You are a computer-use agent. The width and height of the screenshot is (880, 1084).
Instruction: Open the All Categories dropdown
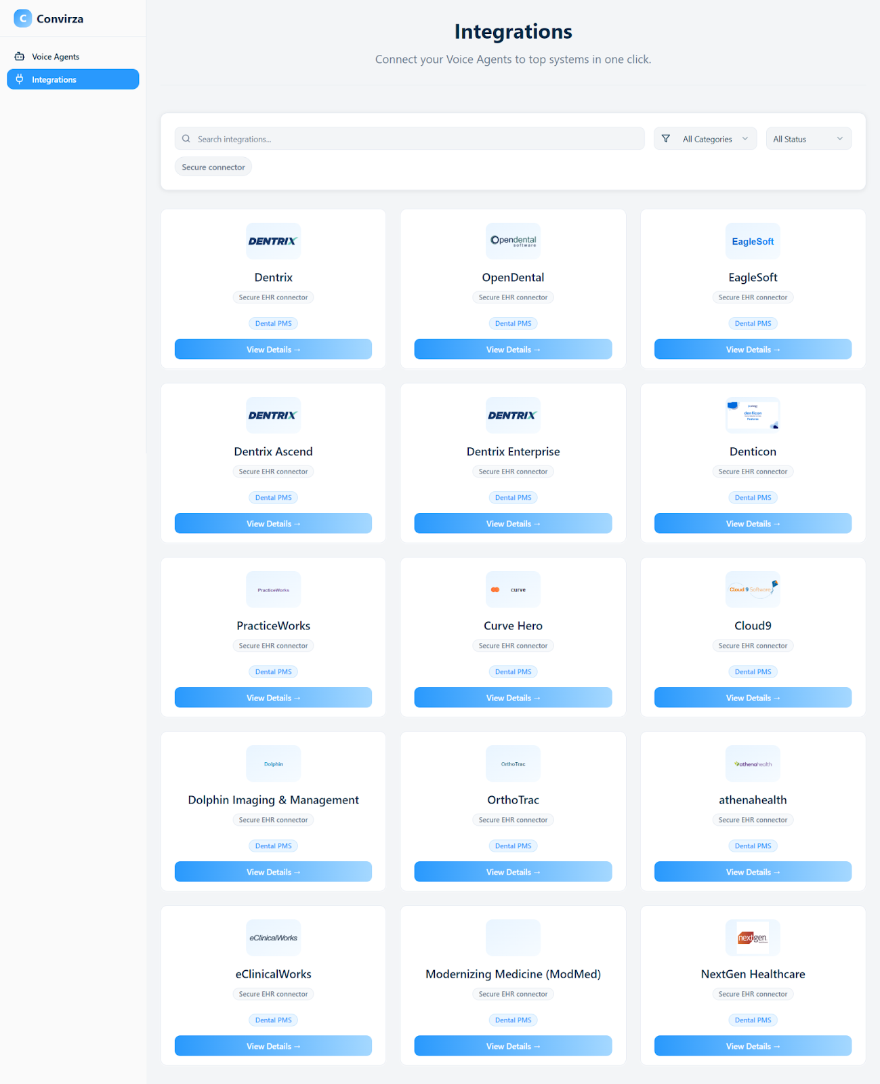pyautogui.click(x=705, y=139)
